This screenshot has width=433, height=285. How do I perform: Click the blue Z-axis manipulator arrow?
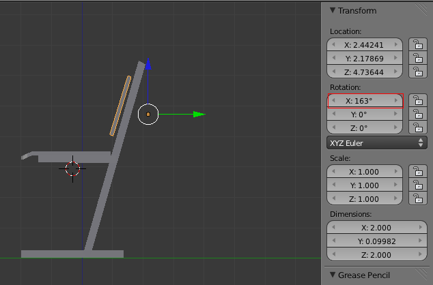148,64
